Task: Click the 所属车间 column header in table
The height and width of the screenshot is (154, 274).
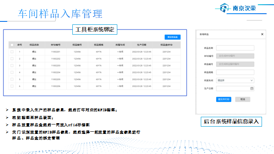Action: (x=120, y=45)
